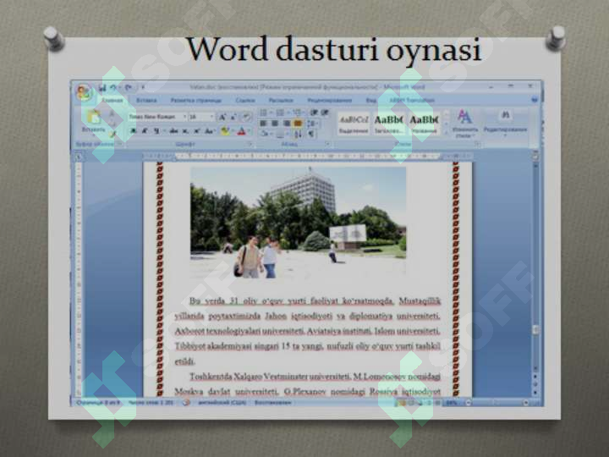This screenshot has height=457, width=609.
Task: Click the Numbering list icon
Action: pyautogui.click(x=280, y=113)
